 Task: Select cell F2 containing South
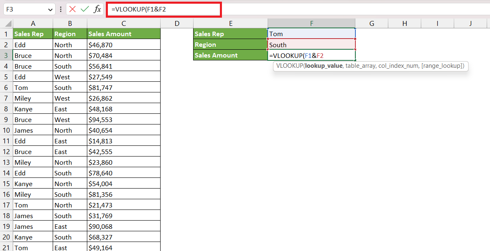[312, 45]
